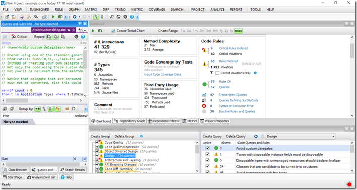The image size is (357, 190).
Task: Open the Analysis Error List tab
Action: (x=41, y=177)
